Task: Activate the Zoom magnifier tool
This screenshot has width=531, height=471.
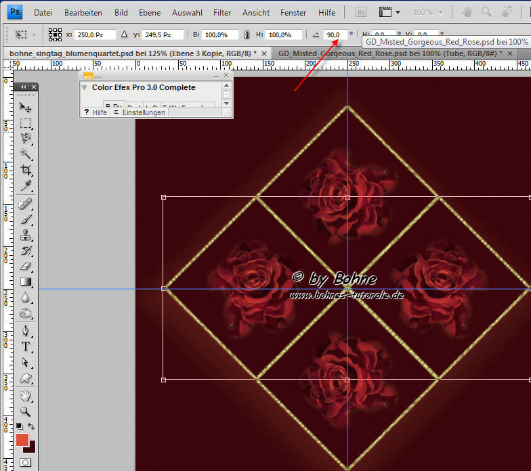Action: pyautogui.click(x=25, y=411)
